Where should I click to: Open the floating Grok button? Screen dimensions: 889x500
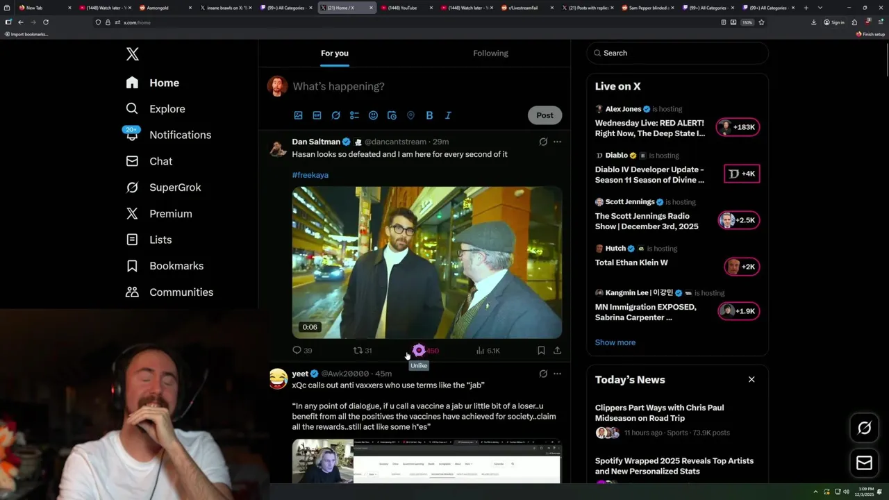click(865, 428)
